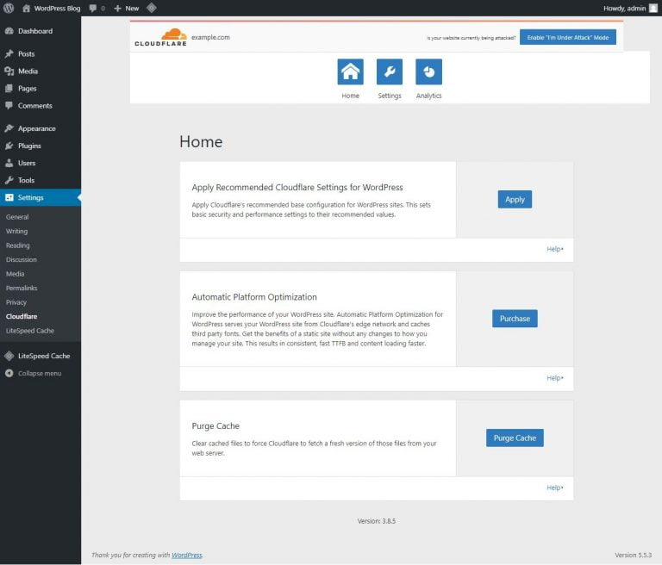Screen dimensions: 662x565
Task: Click the Media icon next to Media menu
Action: point(9,71)
